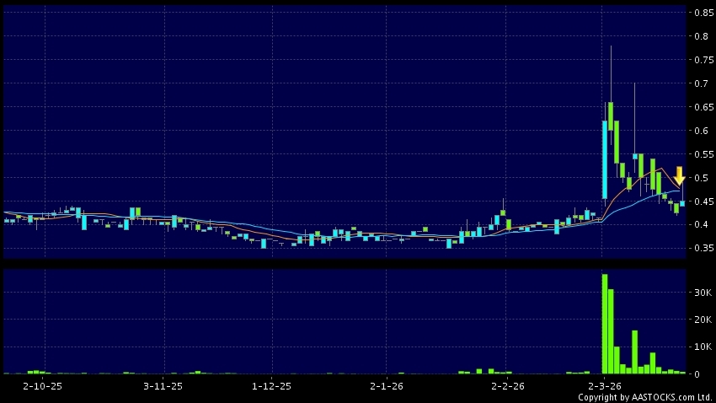This screenshot has width=716, height=403.
Task: Select the 20K volume axis label
Action: click(x=703, y=320)
